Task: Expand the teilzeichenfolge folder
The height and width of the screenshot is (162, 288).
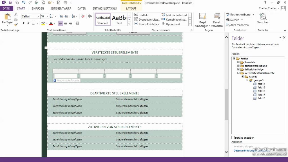Action: (x=238, y=69)
